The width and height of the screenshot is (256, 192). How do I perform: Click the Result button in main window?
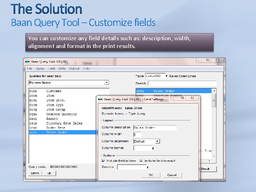pyautogui.click(x=208, y=169)
